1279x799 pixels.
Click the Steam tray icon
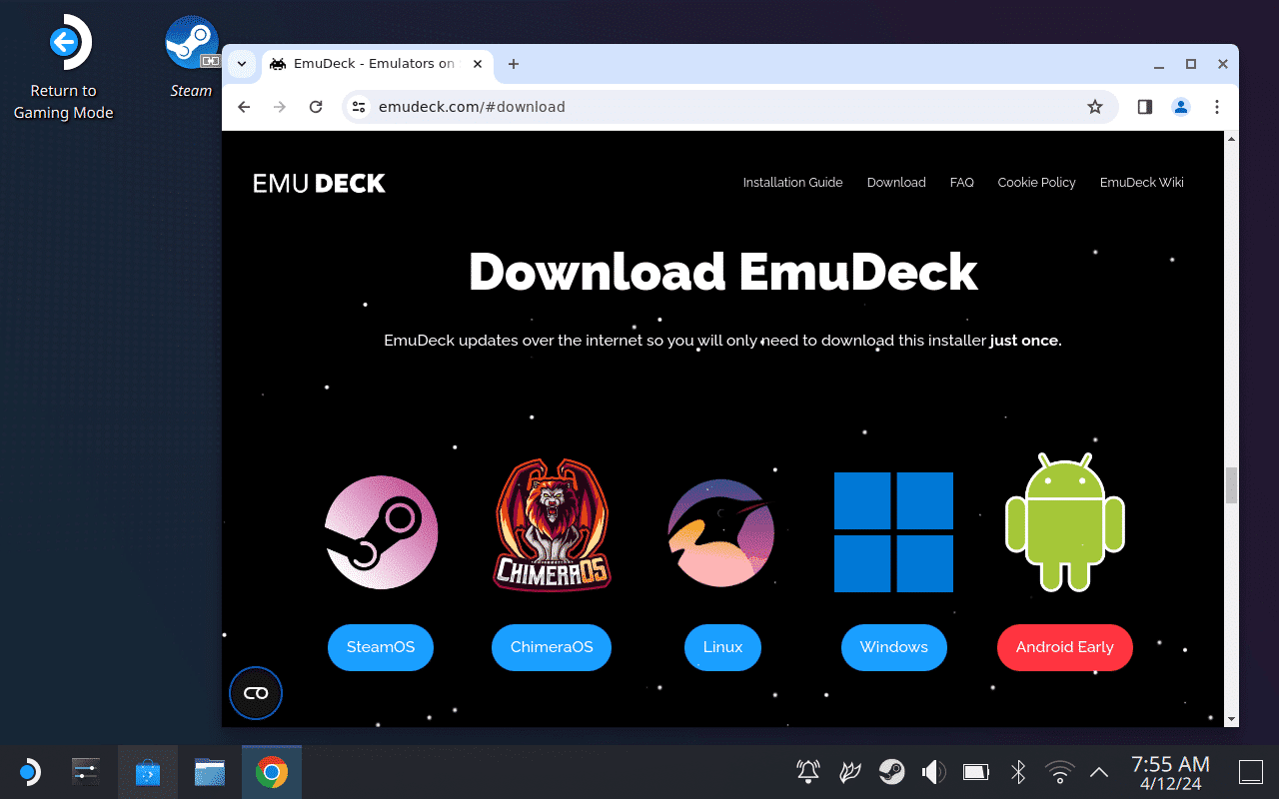point(891,771)
